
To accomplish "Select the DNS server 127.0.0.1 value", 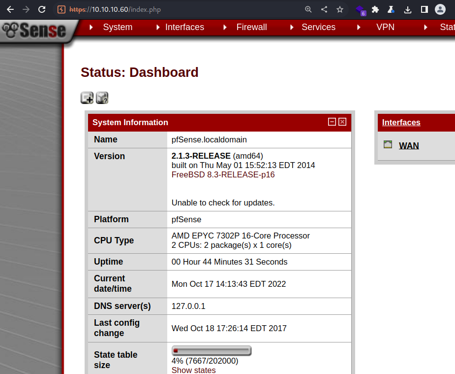I will point(188,306).
